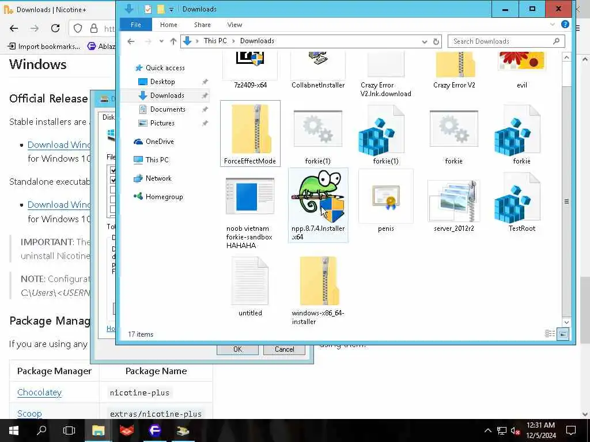Open Import bookmarks in browser toolbar

pyautogui.click(x=44, y=46)
